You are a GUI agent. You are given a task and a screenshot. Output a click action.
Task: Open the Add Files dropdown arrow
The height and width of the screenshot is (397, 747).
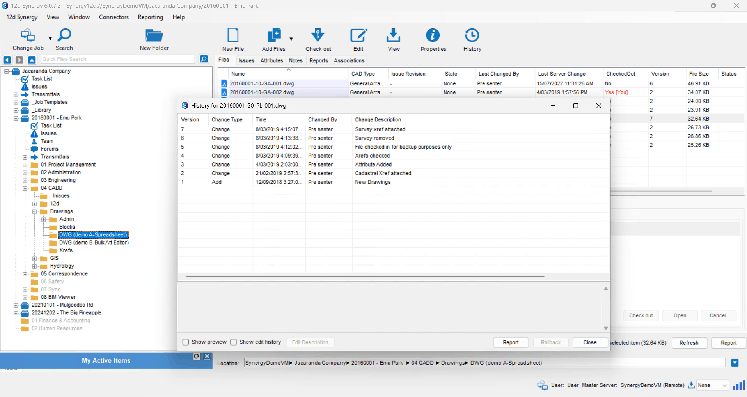tap(291, 39)
